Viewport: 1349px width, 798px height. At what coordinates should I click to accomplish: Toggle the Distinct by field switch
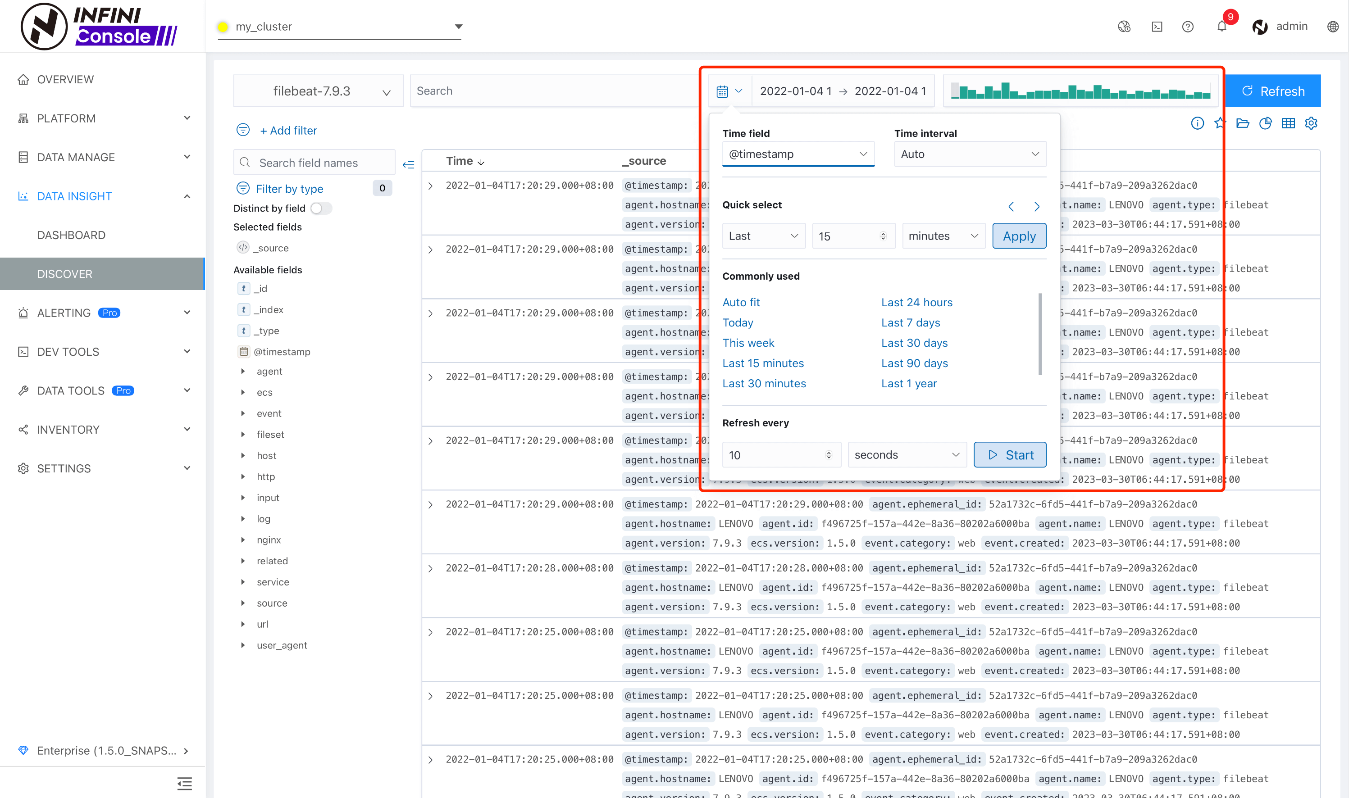point(320,208)
